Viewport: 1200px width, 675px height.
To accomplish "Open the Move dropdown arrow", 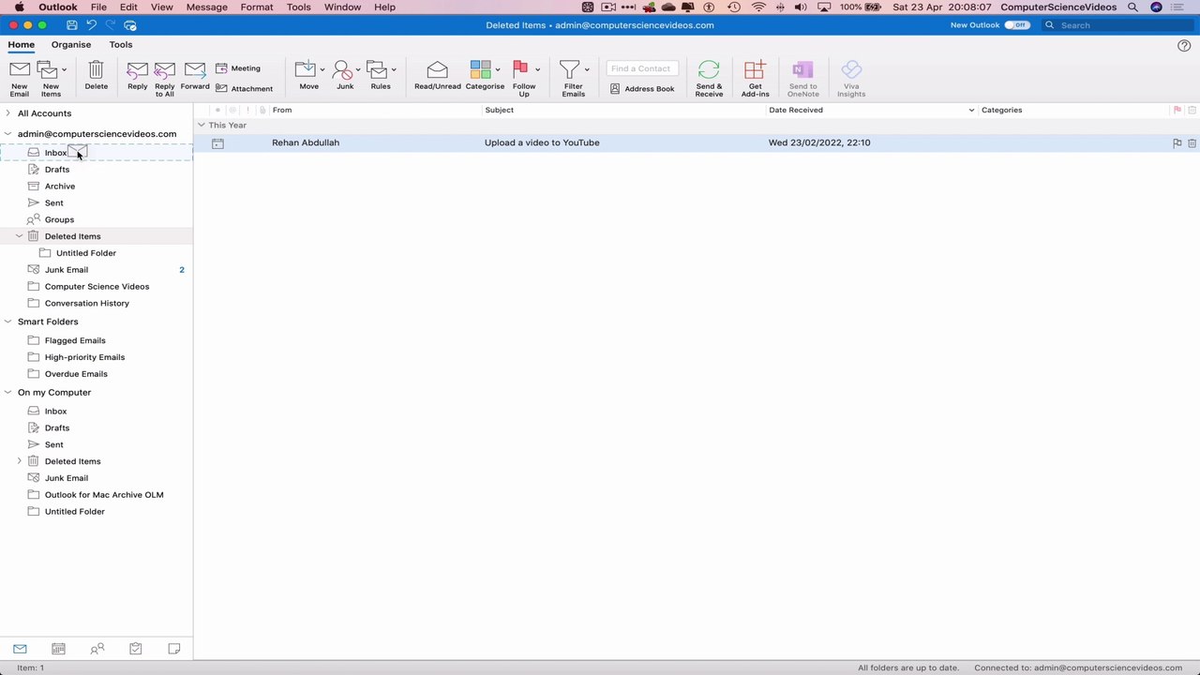I will coord(322,69).
